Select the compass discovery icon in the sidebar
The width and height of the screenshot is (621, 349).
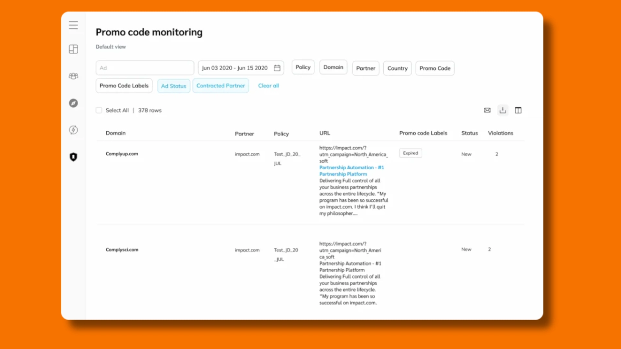click(73, 103)
